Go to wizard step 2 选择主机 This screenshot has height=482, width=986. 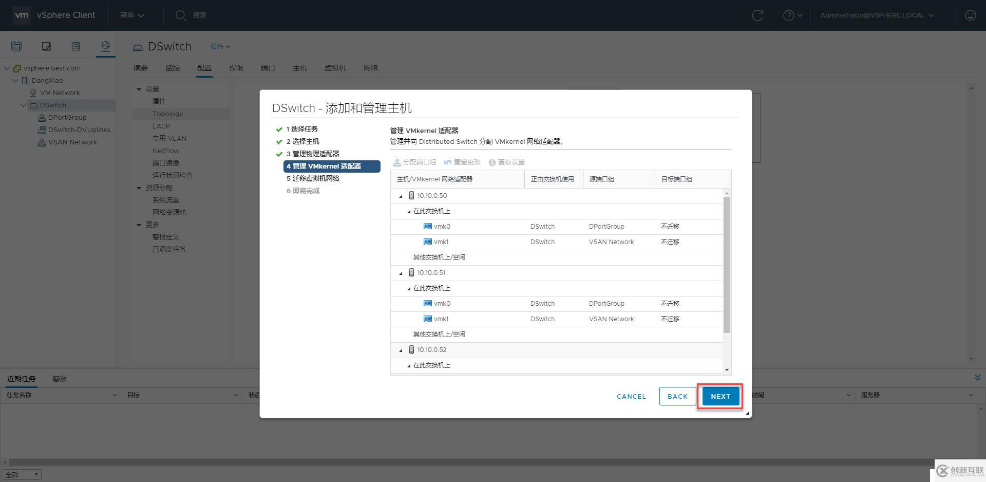point(302,141)
